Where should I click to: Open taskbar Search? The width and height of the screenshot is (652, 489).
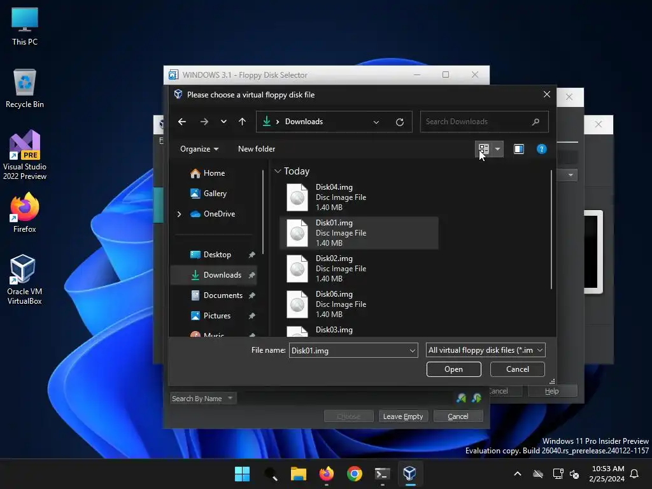tap(271, 474)
